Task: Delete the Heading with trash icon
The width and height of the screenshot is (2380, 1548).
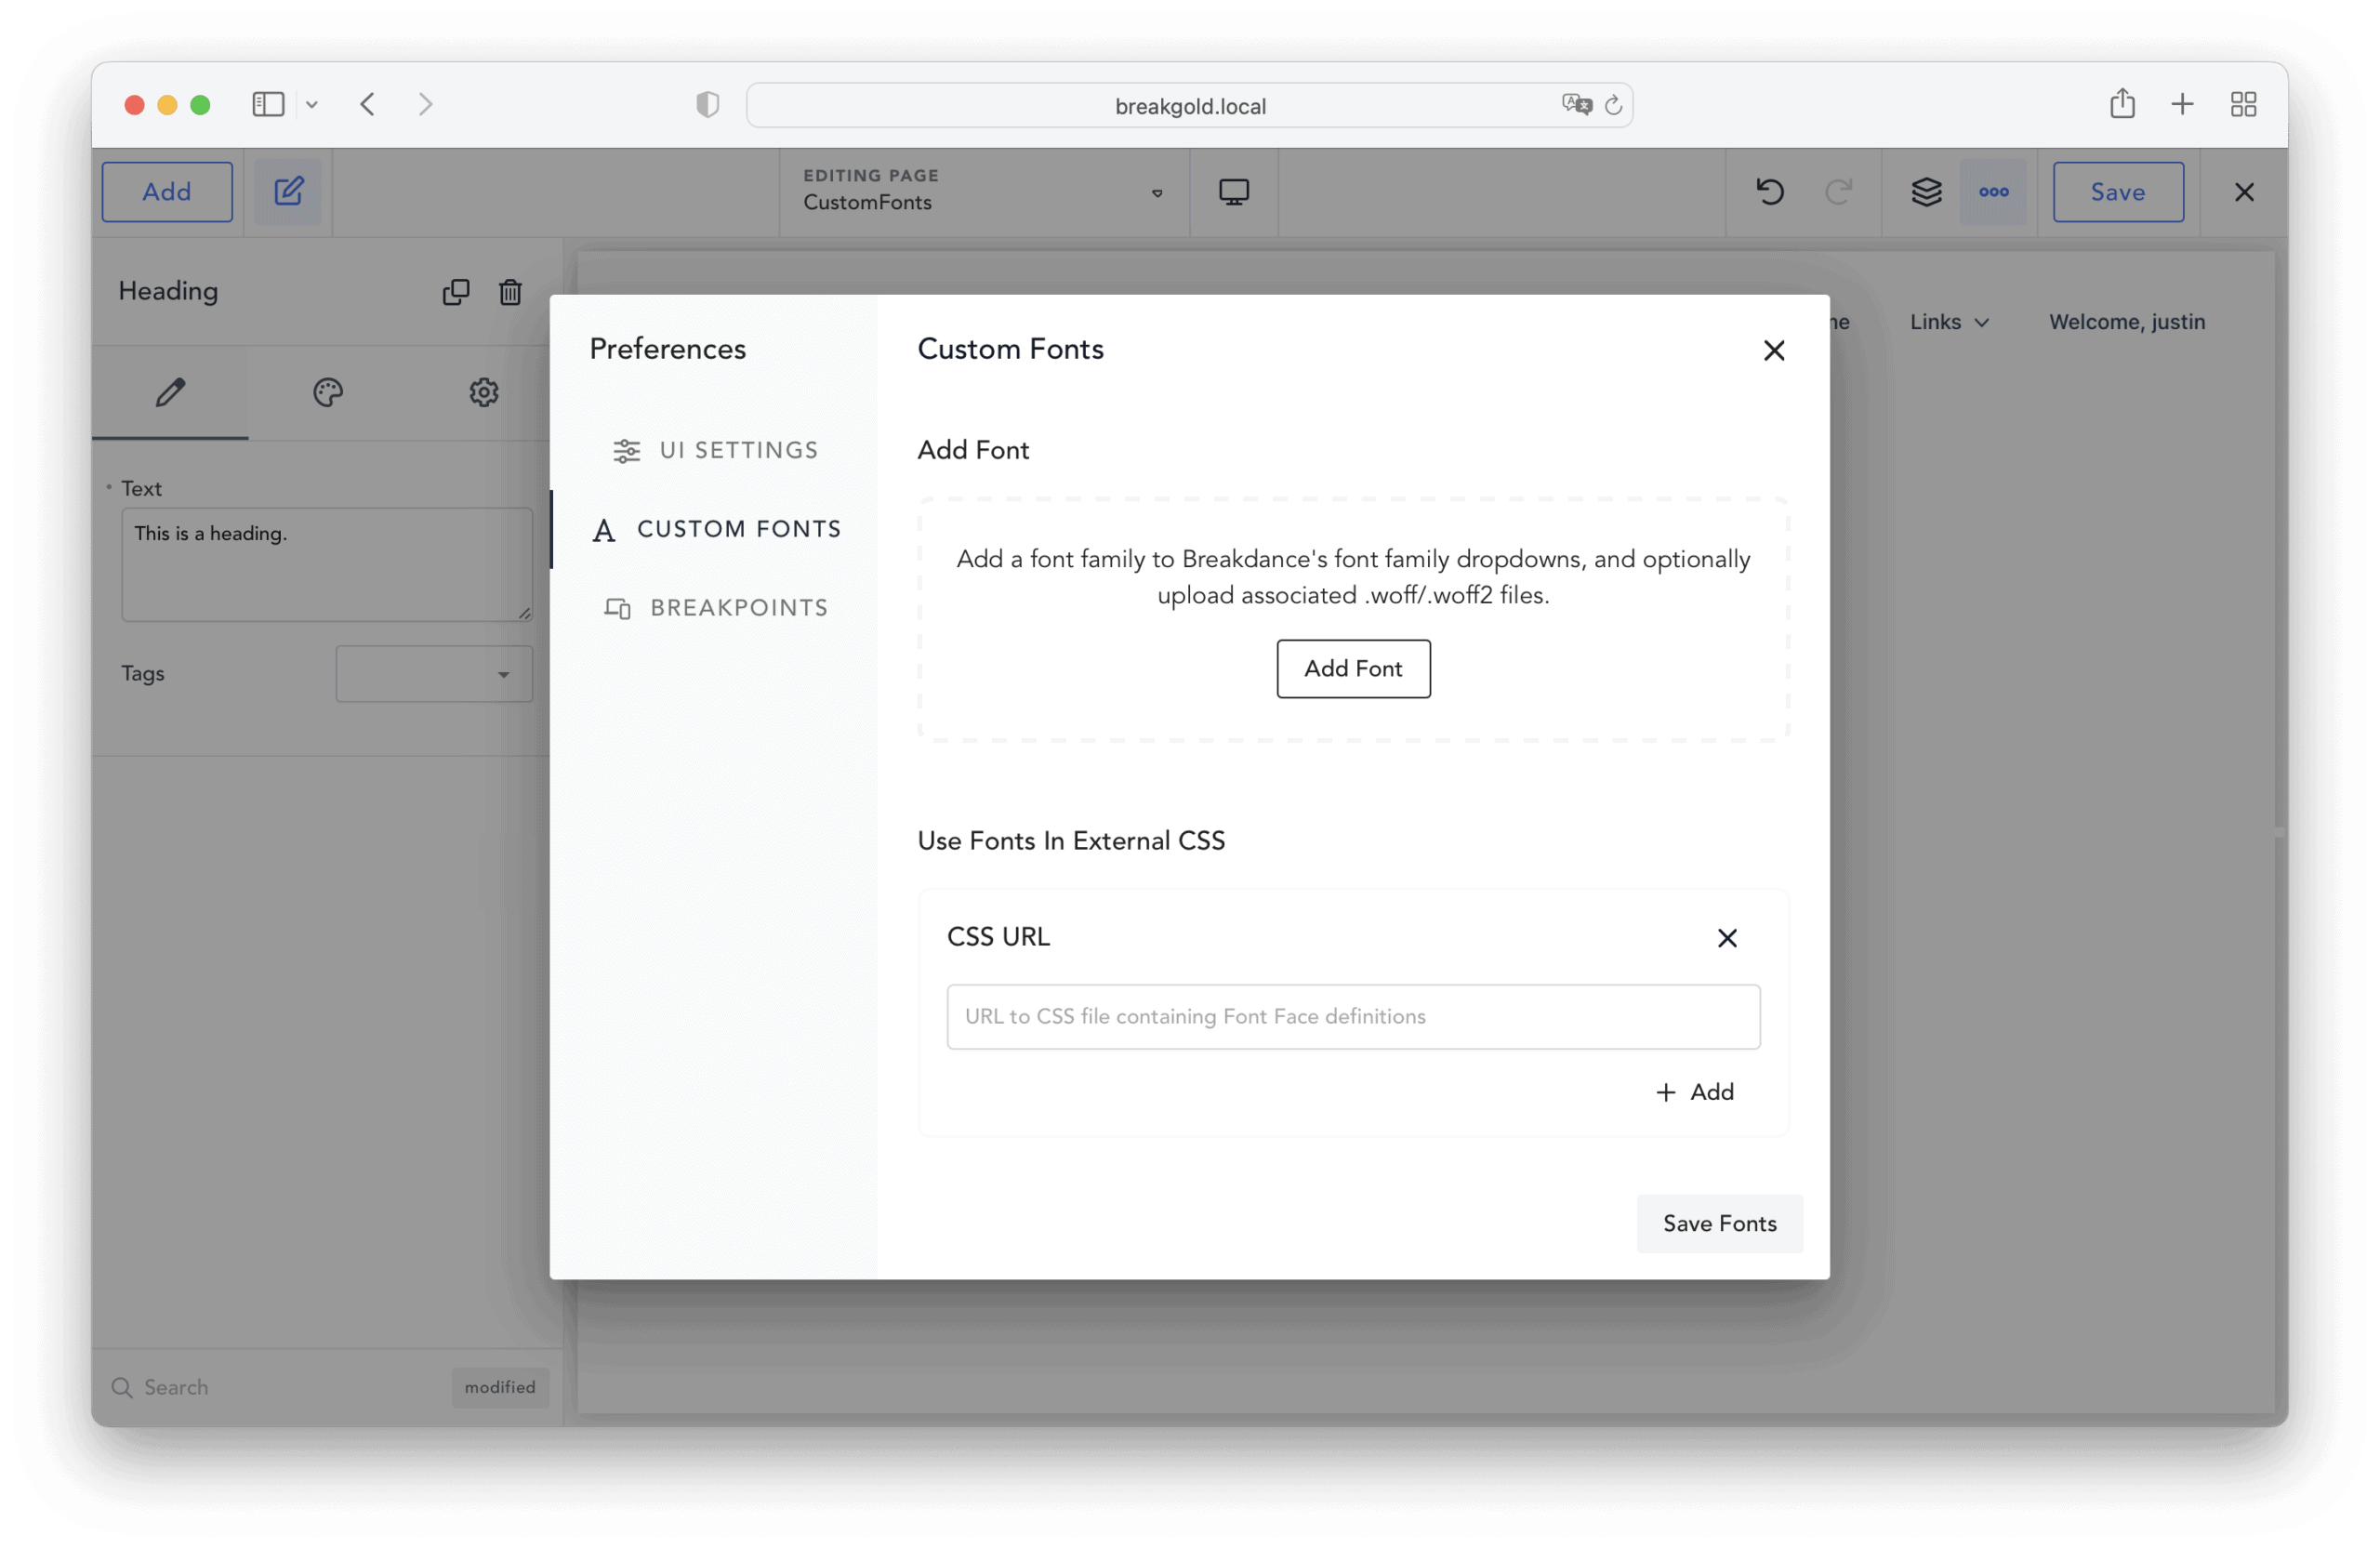Action: click(x=510, y=291)
